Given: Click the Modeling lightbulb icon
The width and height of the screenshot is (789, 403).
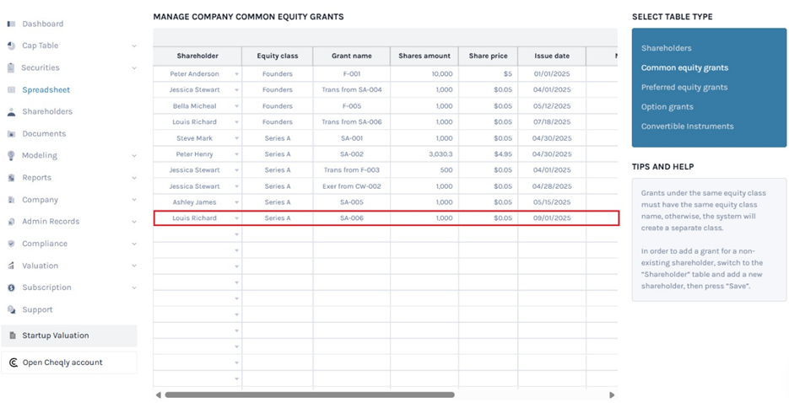Looking at the screenshot, I should point(11,156).
